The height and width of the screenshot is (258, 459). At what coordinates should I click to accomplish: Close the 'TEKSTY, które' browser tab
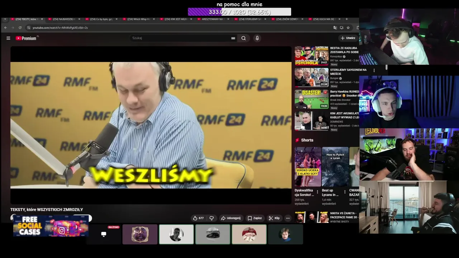click(x=42, y=19)
